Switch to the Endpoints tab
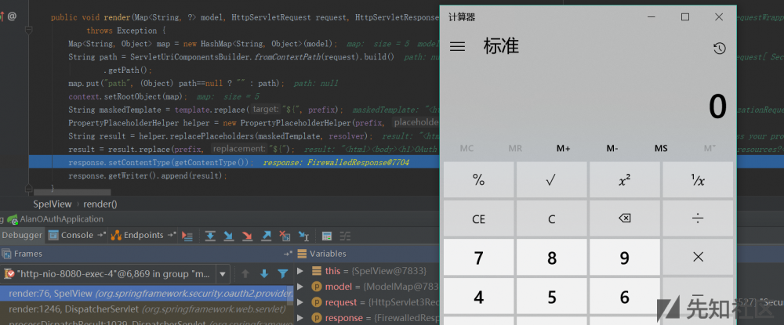This screenshot has height=325, width=784. pos(143,235)
